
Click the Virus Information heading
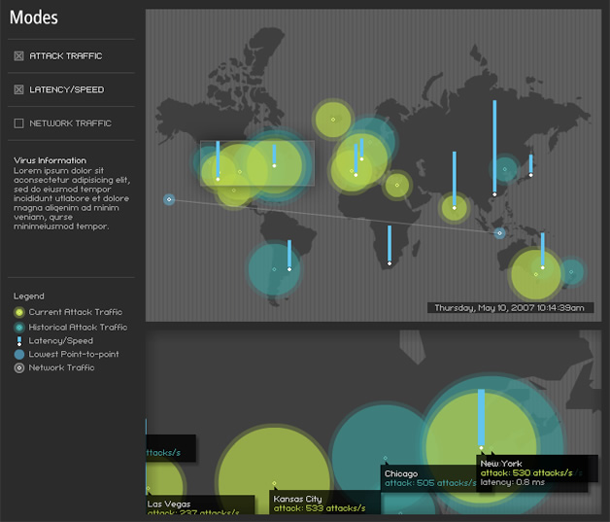tap(51, 160)
